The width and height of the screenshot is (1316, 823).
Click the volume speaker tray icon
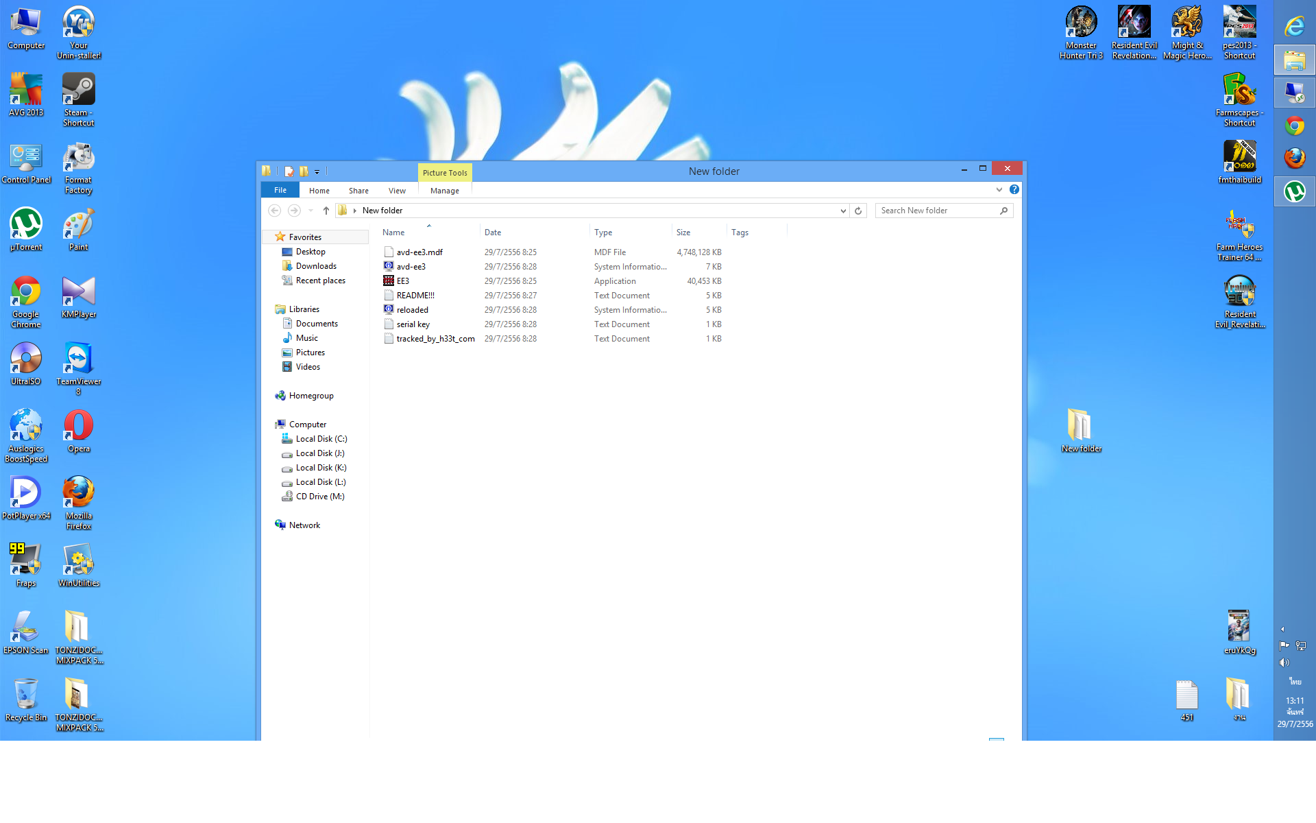[x=1284, y=663]
